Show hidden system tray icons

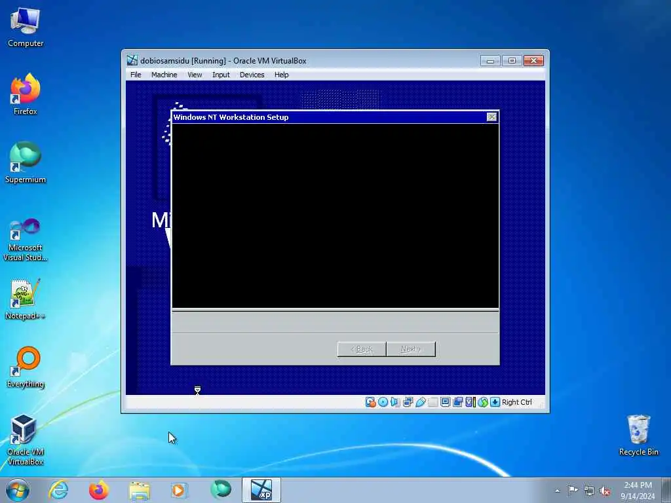557,491
